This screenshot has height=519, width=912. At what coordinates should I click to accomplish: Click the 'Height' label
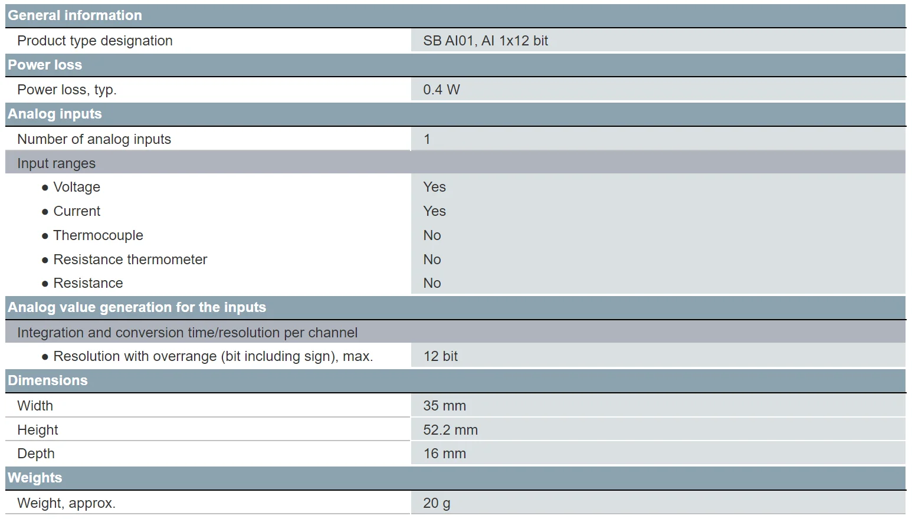(38, 430)
